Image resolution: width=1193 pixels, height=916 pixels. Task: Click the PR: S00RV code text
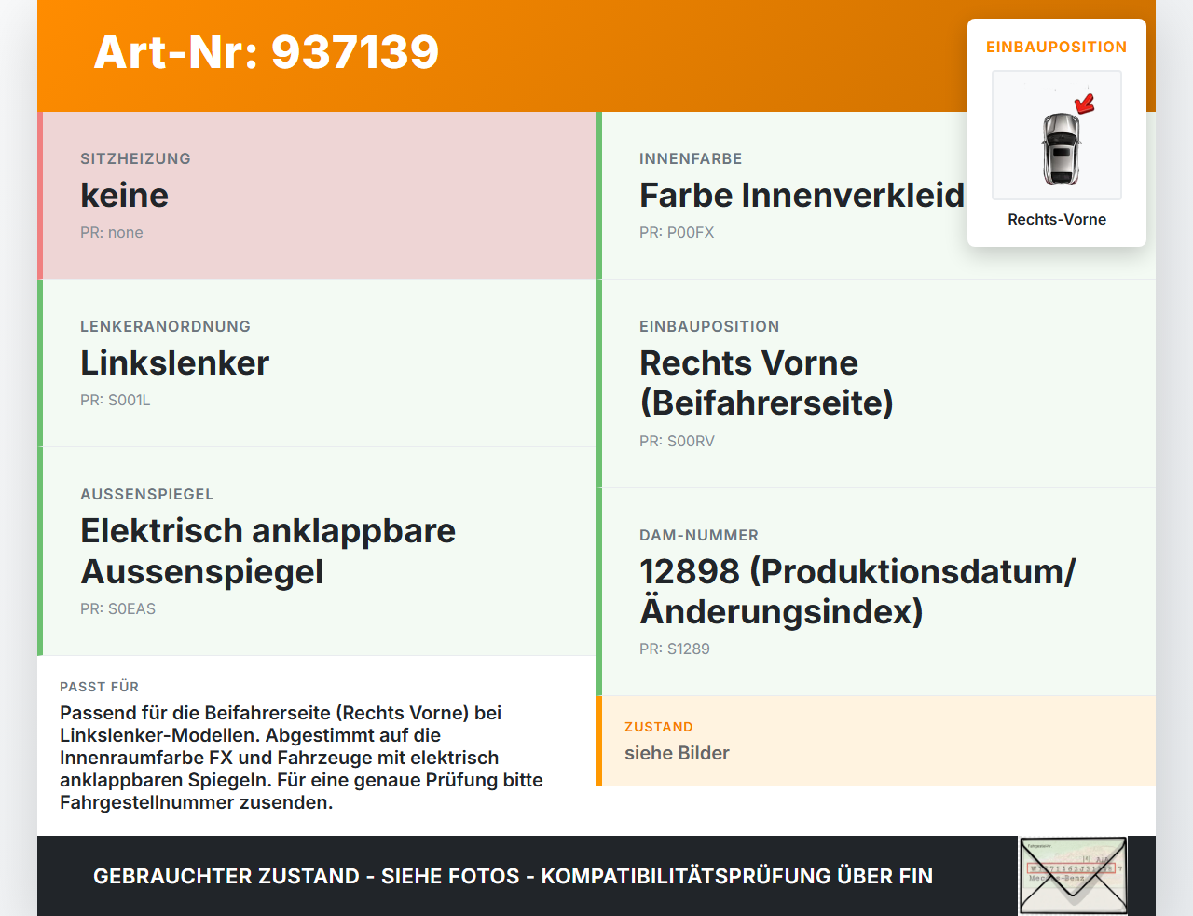(x=678, y=441)
